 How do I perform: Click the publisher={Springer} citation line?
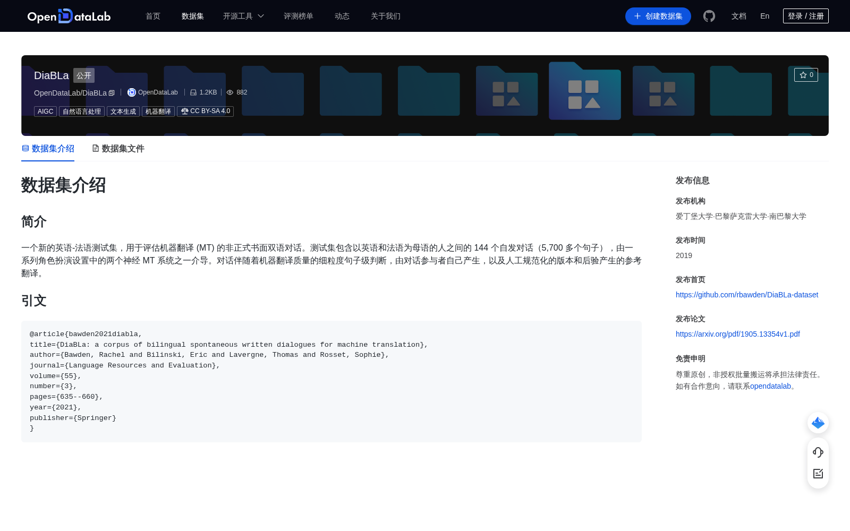point(73,418)
